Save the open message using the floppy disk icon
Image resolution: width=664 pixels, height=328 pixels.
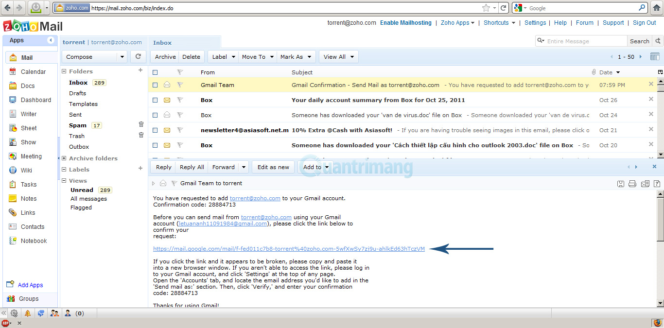621,184
